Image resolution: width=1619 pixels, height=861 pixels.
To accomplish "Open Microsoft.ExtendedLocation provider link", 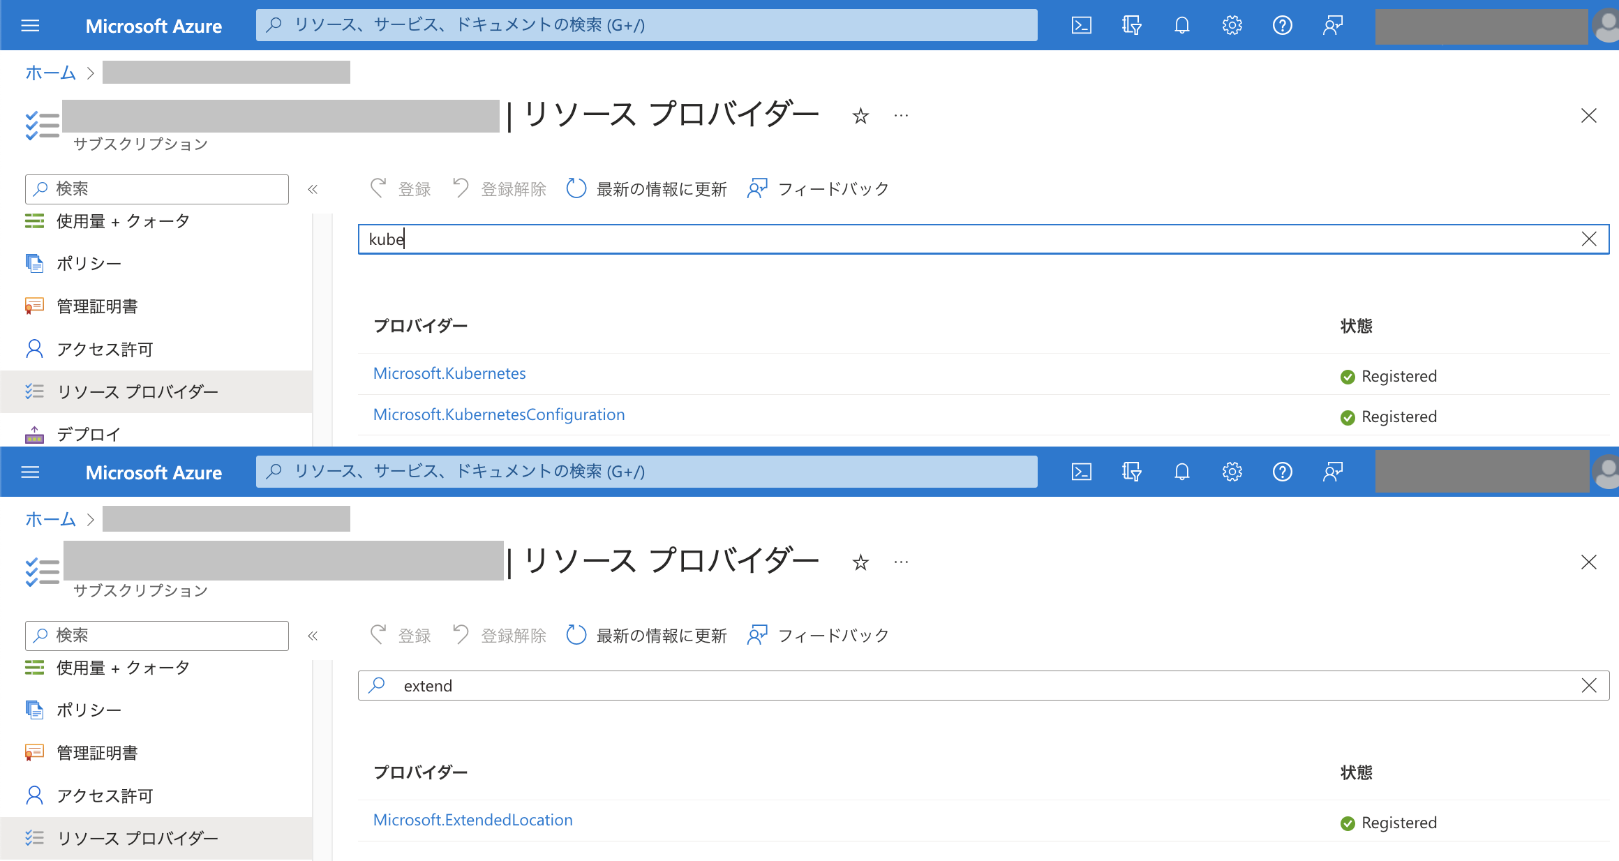I will click(473, 821).
